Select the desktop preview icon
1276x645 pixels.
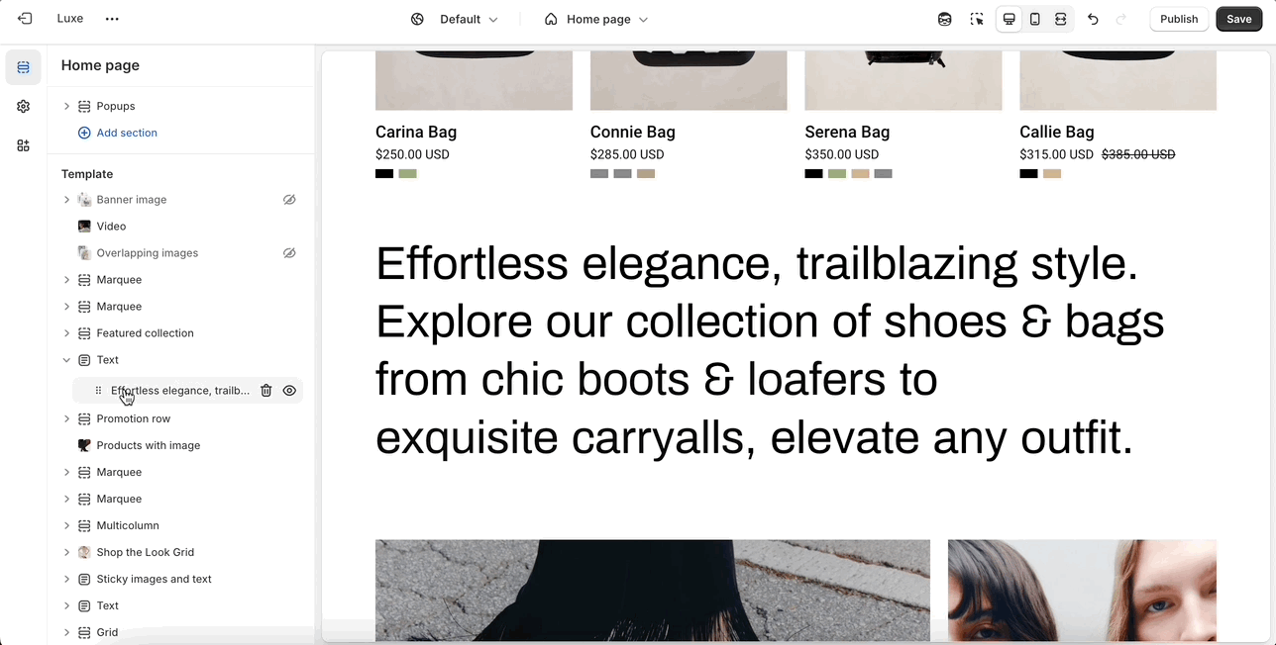(1010, 19)
